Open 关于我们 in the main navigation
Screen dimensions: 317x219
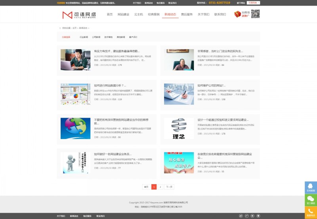point(203,14)
